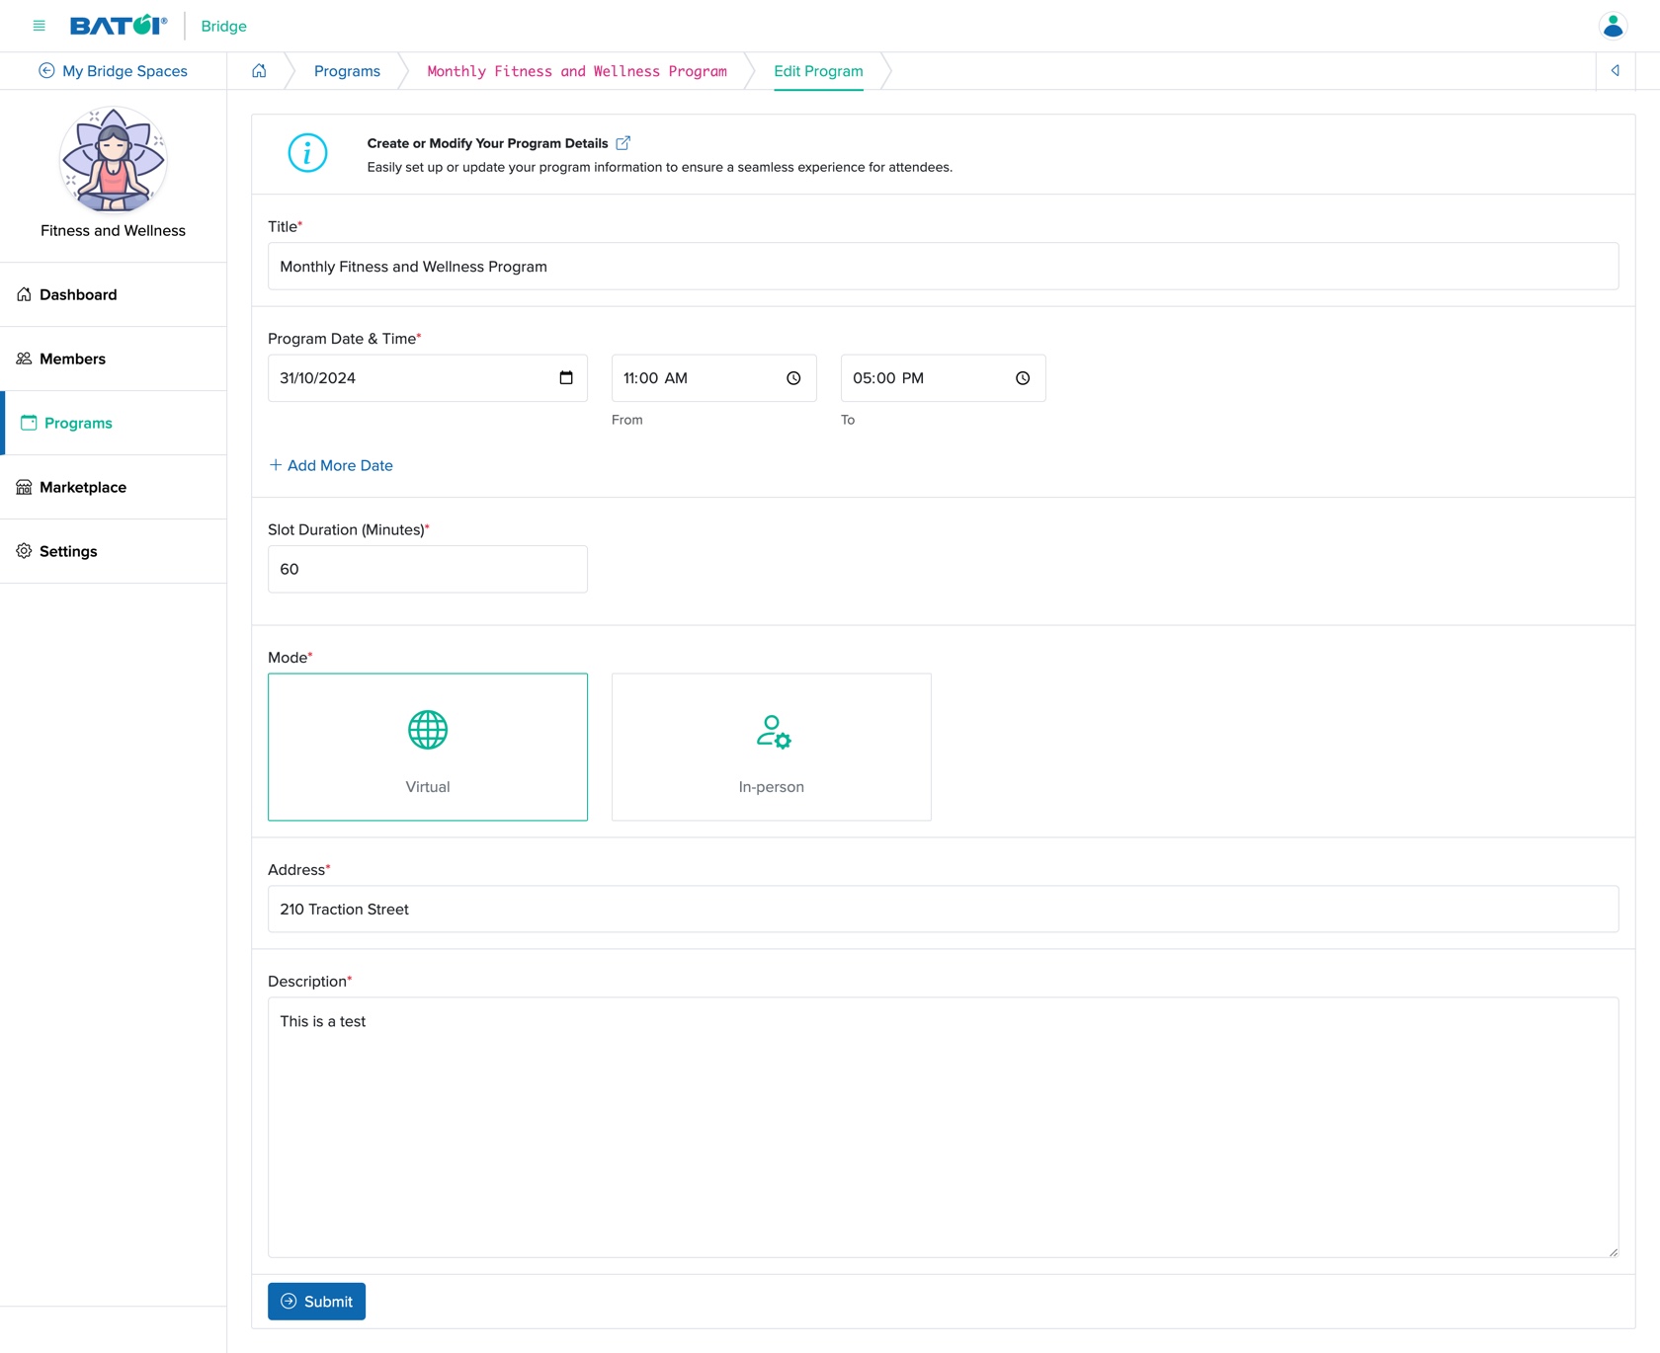Focus the Program Date field showing 31/10/2024
Viewport: 1660px width, 1353px height.
tap(428, 378)
